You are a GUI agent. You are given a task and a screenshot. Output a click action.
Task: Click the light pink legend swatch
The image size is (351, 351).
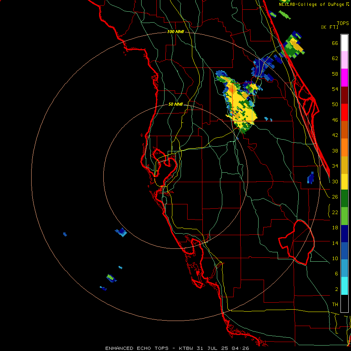click(344, 60)
